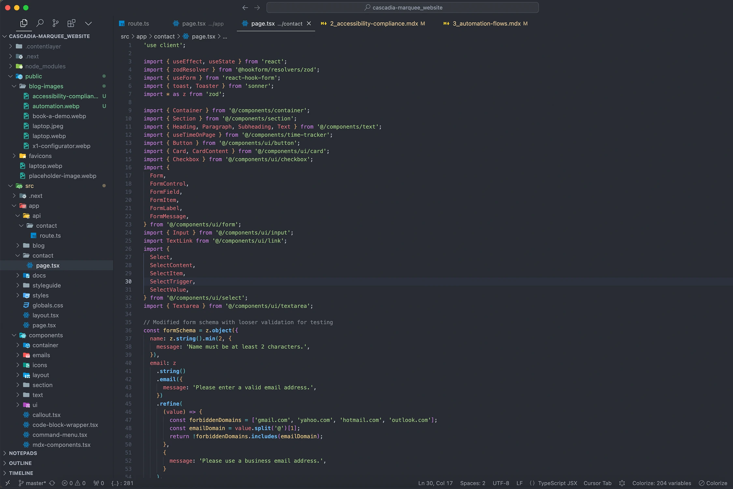Click the extensions icon in activity bar
Viewport: 733px width, 489px height.
(71, 22)
